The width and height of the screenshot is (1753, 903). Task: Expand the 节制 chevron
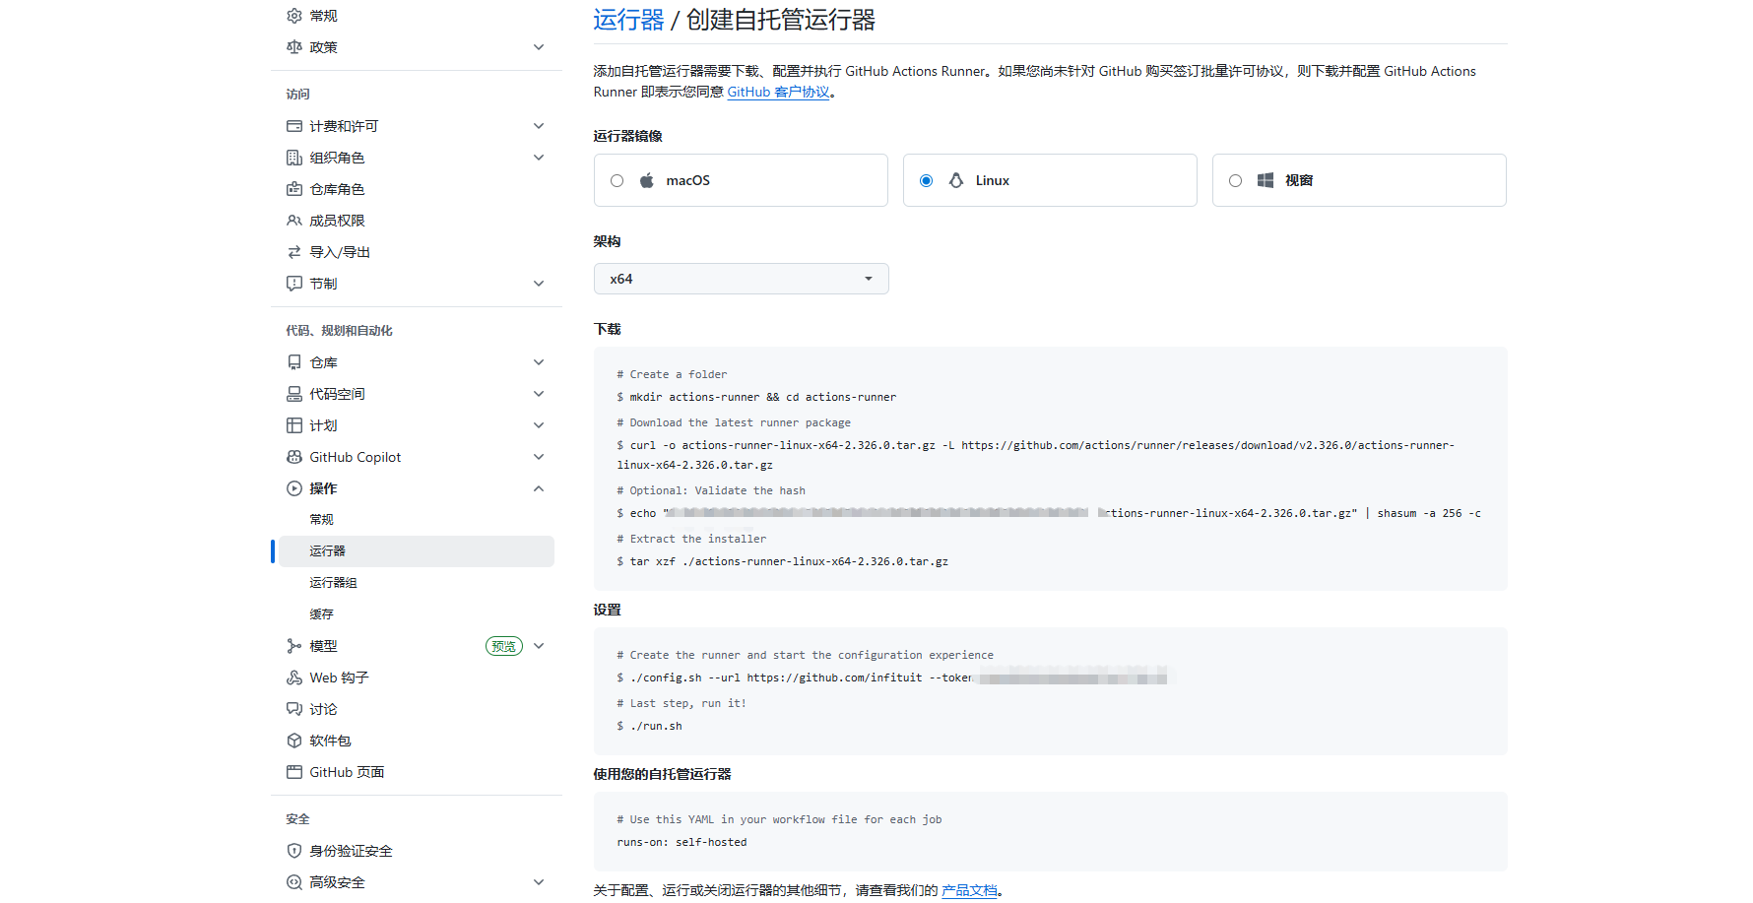coord(539,284)
